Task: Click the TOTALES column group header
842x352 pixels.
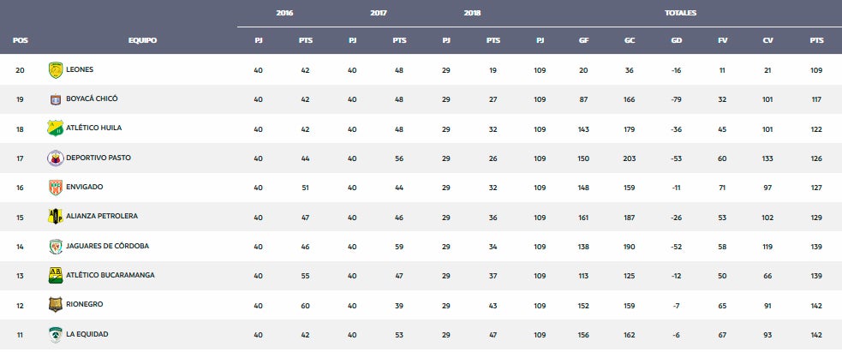Action: click(680, 14)
